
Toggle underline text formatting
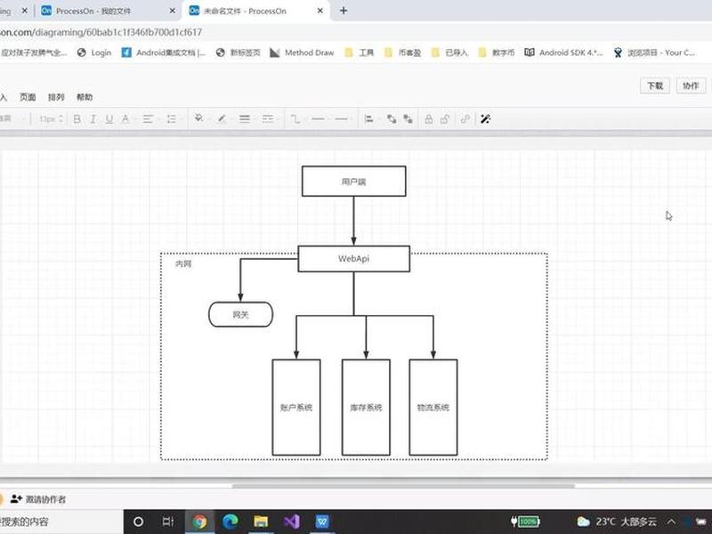pos(109,119)
